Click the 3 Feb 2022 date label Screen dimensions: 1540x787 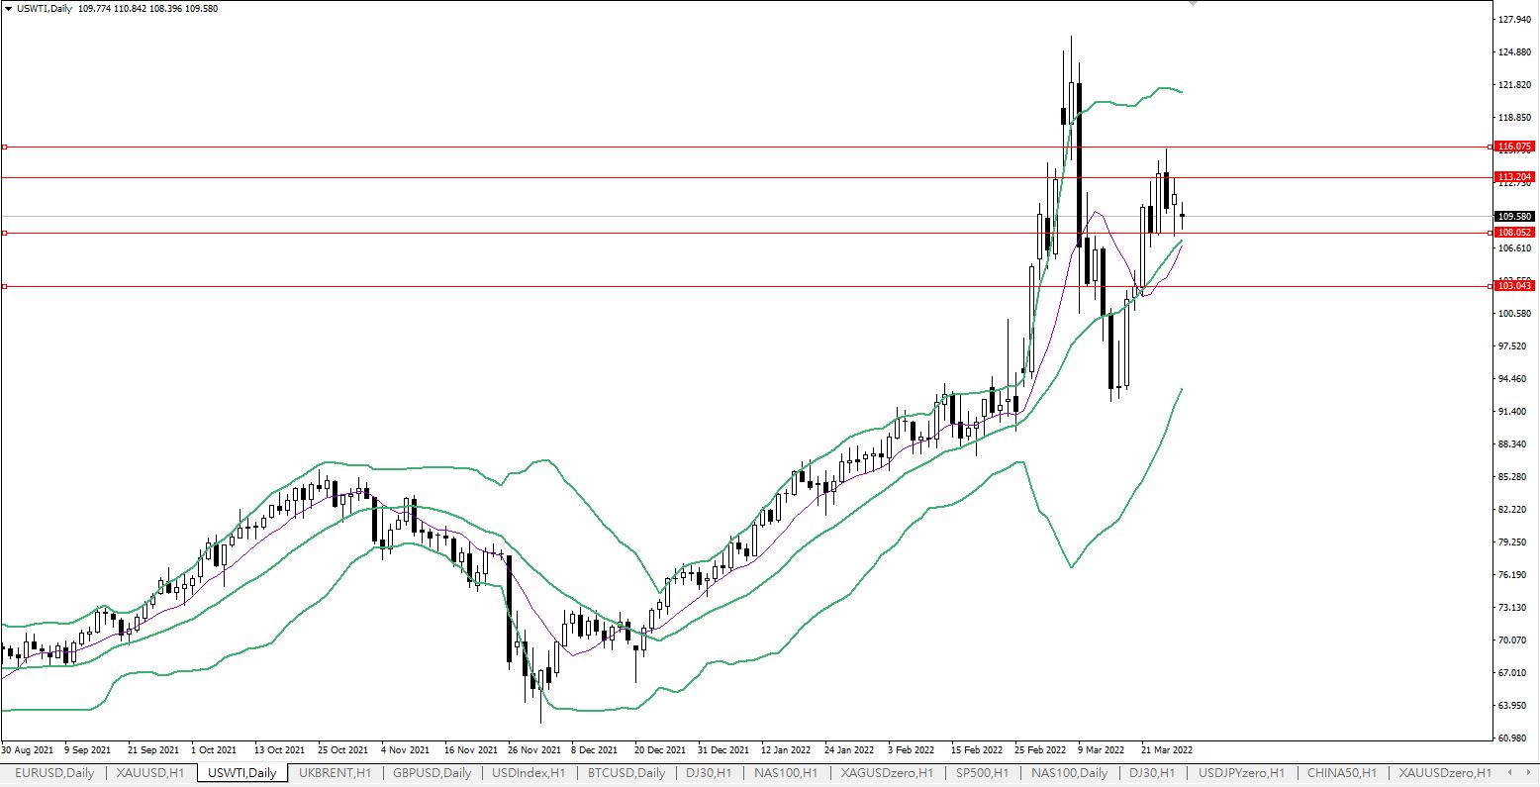[x=912, y=750]
